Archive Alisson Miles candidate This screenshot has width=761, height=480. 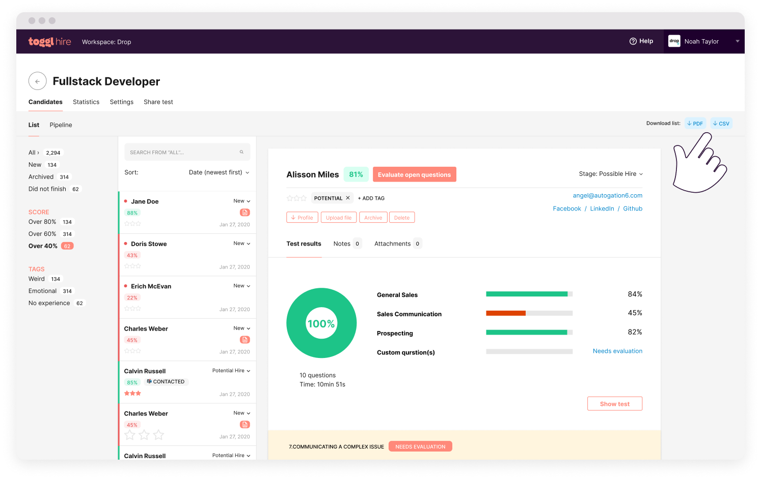point(373,218)
